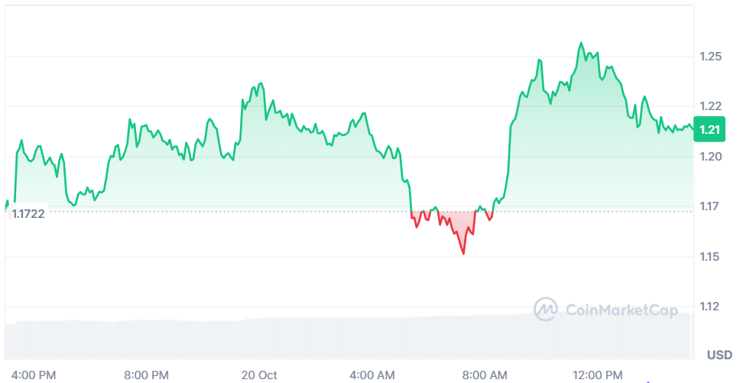Click the 1.1722 opening price label
Screen dimensions: 743x383
[x=28, y=213]
